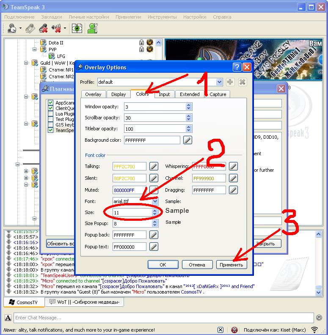Viewport: 328px width, 335px height.
Task: Click Закрыть in the plugins window
Action: click(267, 244)
